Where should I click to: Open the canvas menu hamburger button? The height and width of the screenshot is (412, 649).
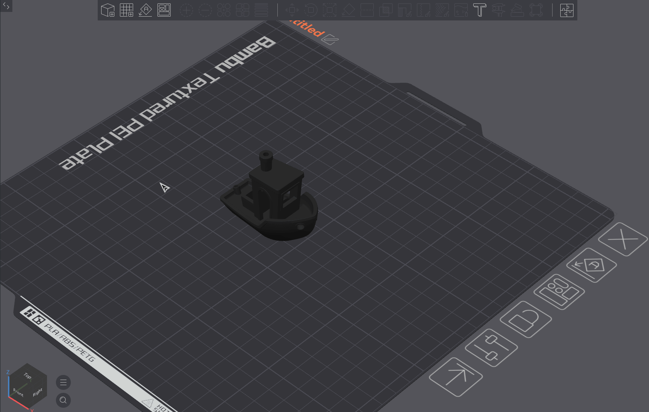click(63, 382)
